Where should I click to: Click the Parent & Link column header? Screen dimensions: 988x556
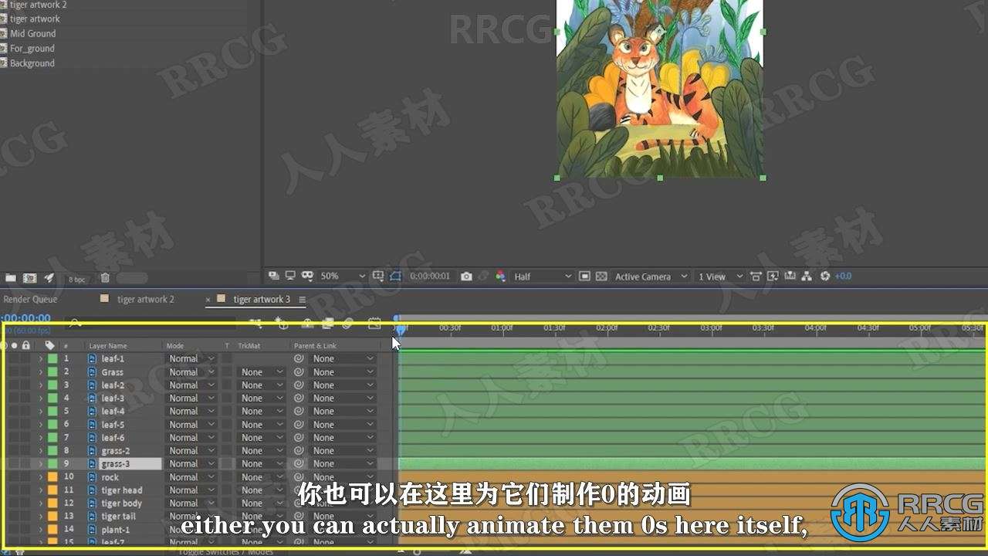pos(315,345)
